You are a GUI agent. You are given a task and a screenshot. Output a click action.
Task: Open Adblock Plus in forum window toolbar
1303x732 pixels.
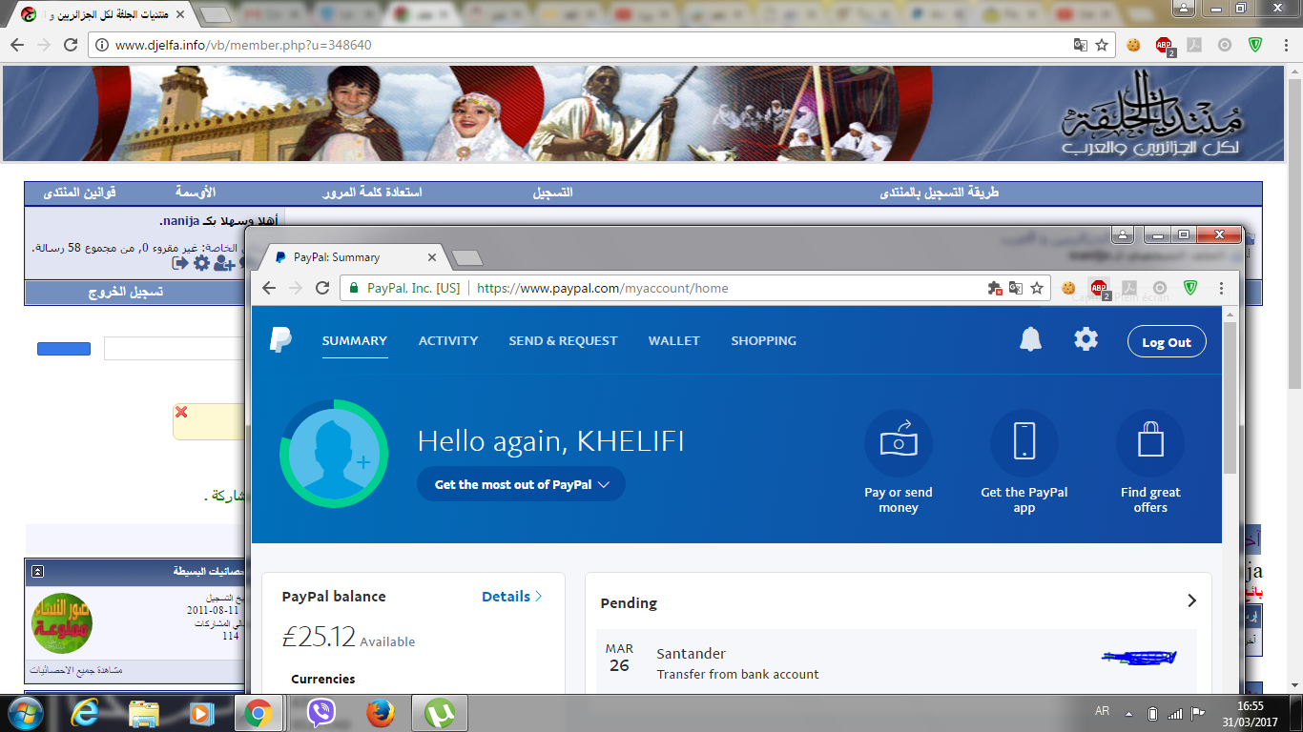coord(1165,46)
